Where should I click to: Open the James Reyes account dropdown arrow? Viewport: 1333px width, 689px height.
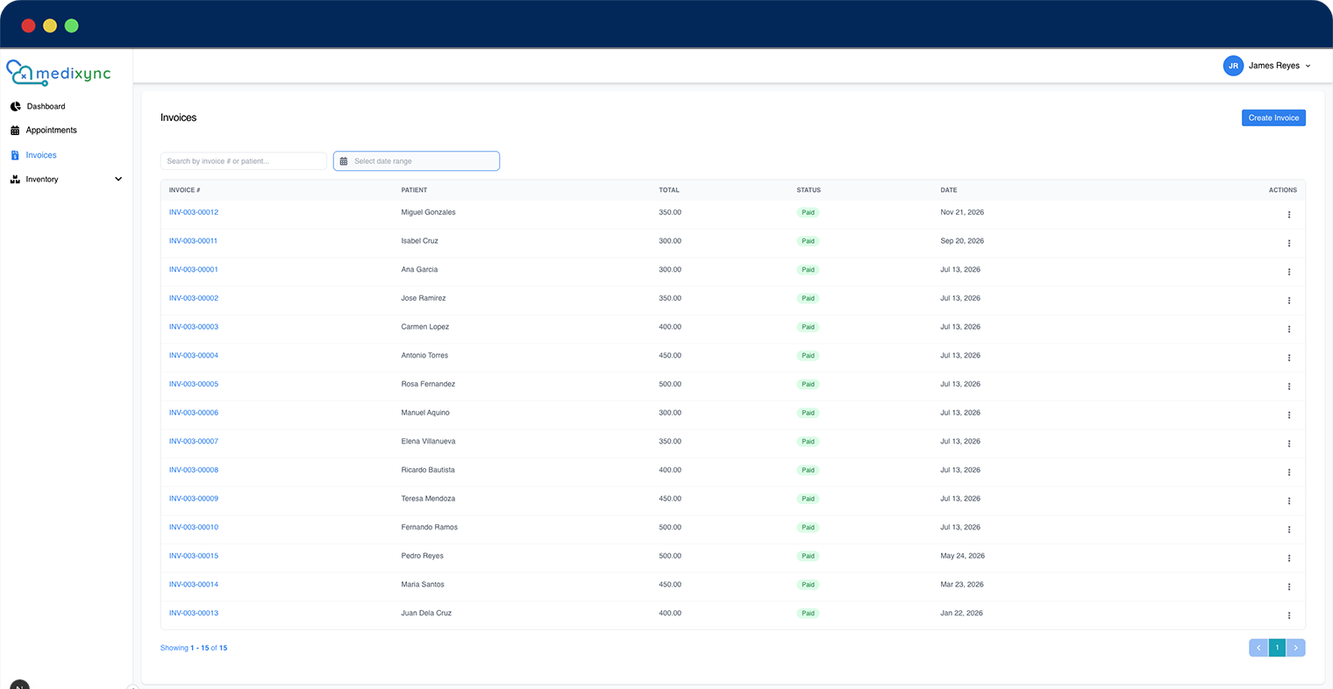(x=1308, y=66)
